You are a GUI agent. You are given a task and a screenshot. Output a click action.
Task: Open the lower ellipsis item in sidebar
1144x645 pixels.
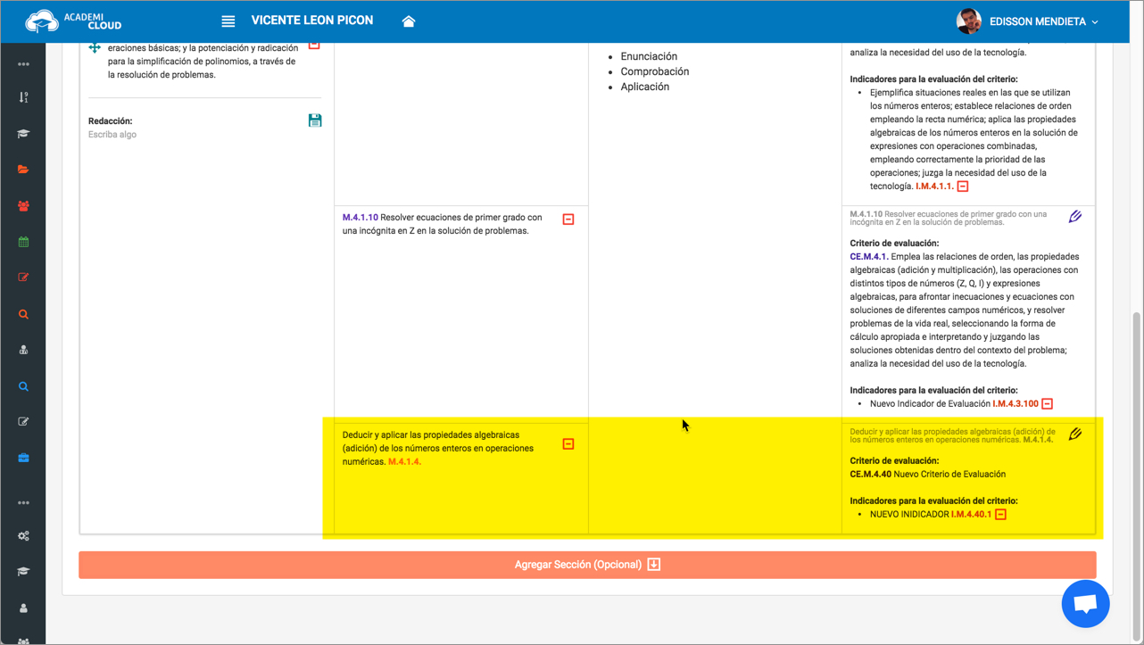click(23, 503)
